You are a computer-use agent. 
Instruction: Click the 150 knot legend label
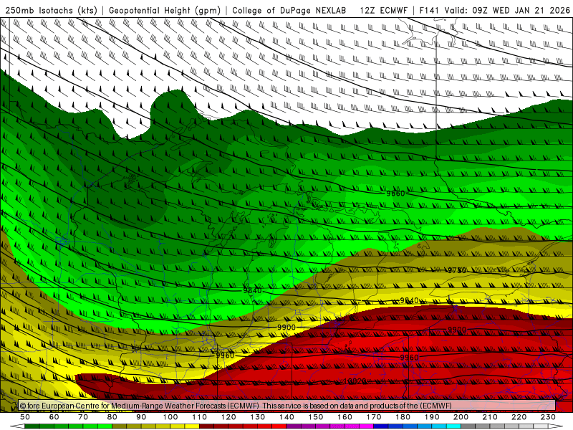[x=316, y=417]
